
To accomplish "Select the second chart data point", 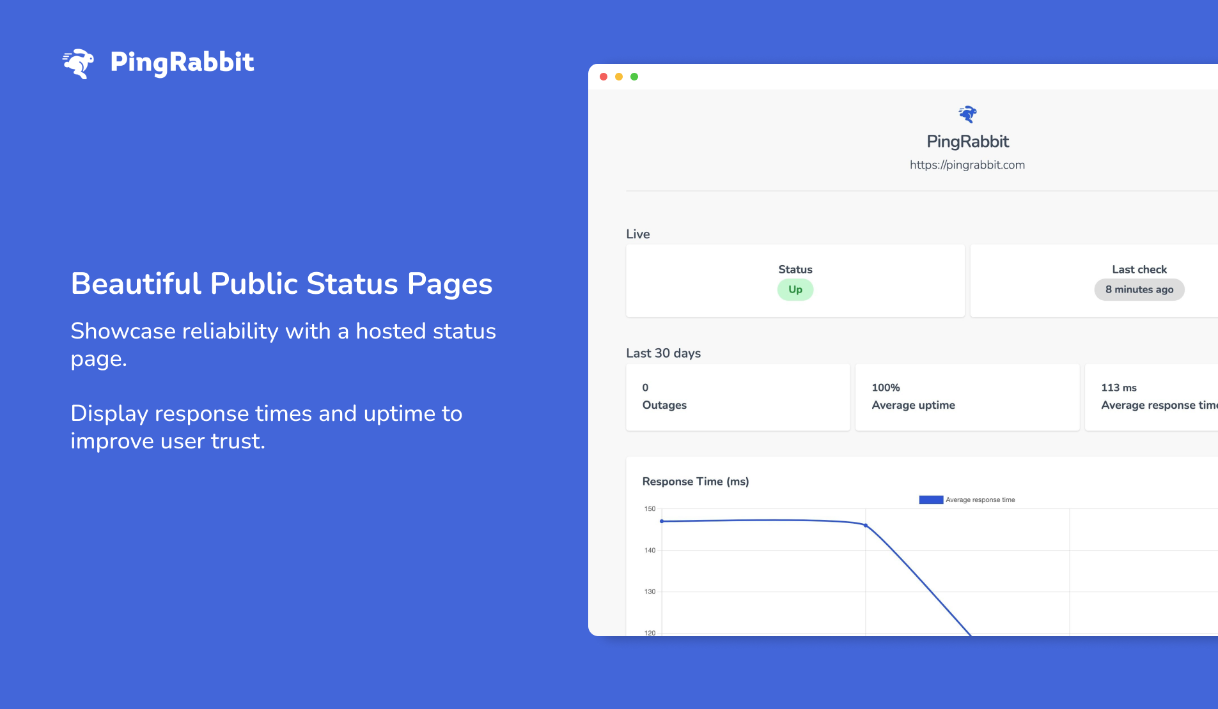I will (866, 525).
